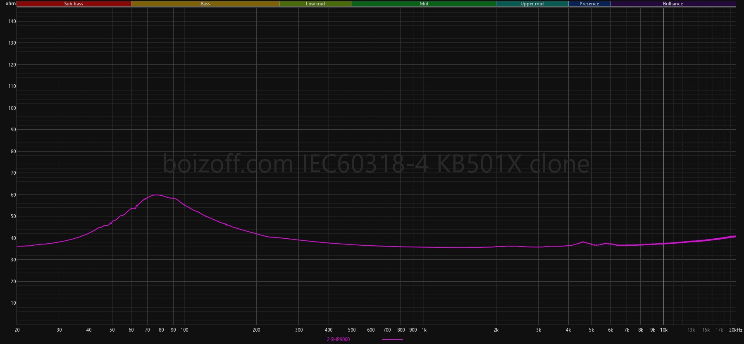Click the impedance curve peak near 80 Hz

point(157,195)
